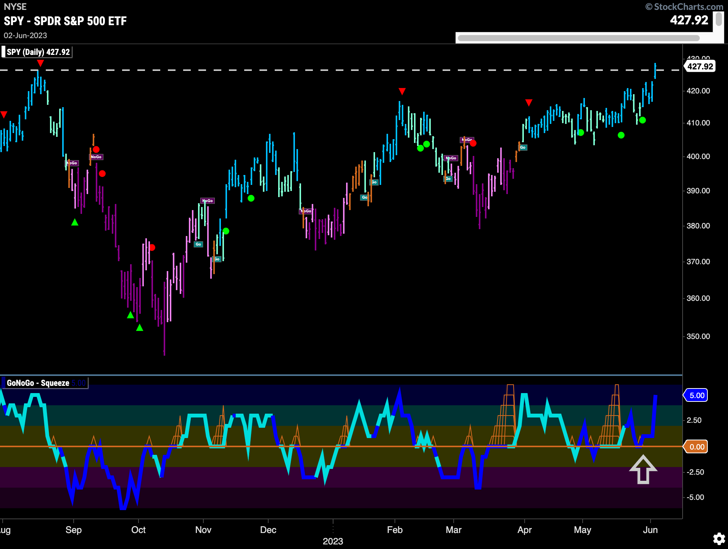Click the horizontal scrollbar thumb at top
The image size is (728, 549).
578,38
